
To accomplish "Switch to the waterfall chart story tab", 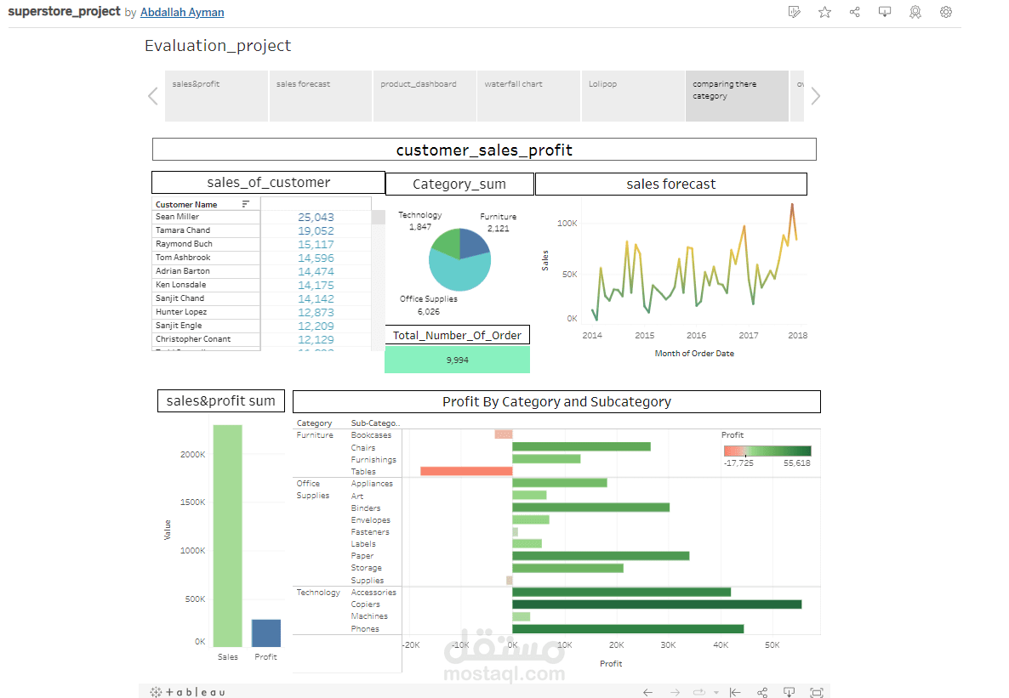I will click(529, 96).
